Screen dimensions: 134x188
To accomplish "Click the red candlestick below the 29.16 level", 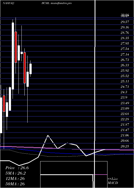I will tap(16, 47).
